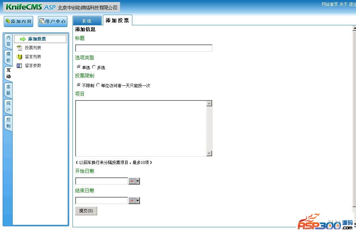
Task: Open the 控制 vertical sidebar tab
Action: click(x=8, y=123)
